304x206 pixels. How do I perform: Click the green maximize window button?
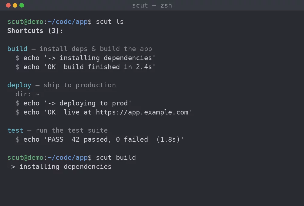pos(22,5)
